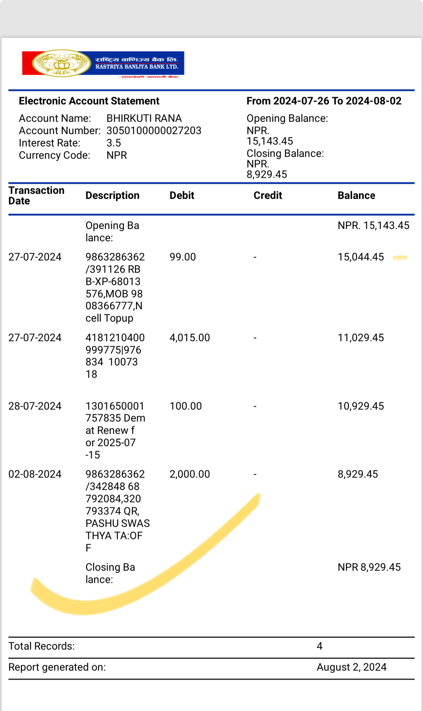The width and height of the screenshot is (423, 711).
Task: Click the Credit column header
Action: point(268,195)
